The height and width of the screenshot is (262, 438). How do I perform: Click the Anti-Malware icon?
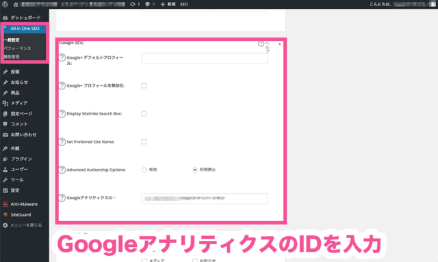click(x=5, y=204)
